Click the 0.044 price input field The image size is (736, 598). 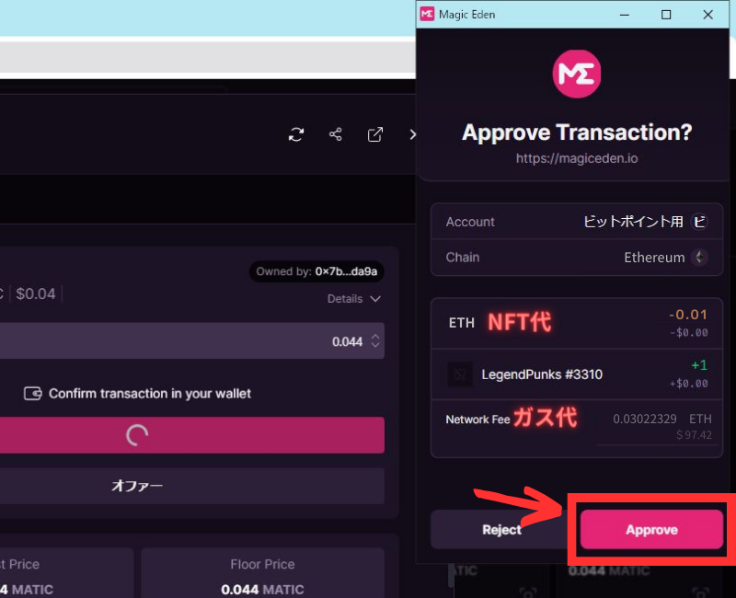point(191,340)
